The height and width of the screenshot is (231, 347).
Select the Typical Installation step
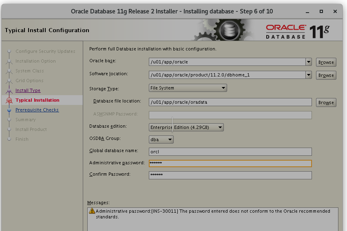[38, 100]
